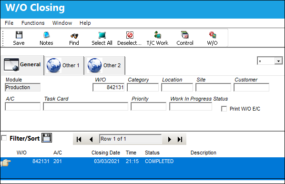Screen dimensions: 285x184
Task: Click the W/O field containing 842131
Action: (x=109, y=87)
